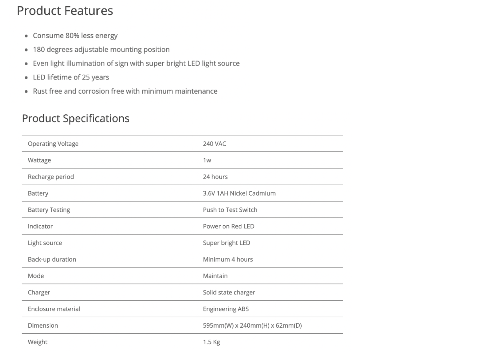Click the Recharge period label
This screenshot has height=352, width=497.
51,177
